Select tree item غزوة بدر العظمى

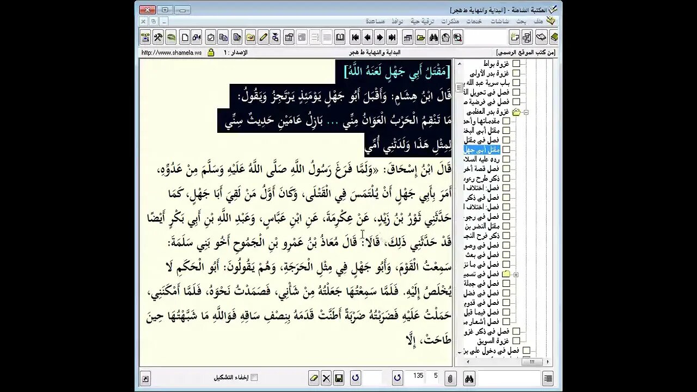tap(488, 112)
